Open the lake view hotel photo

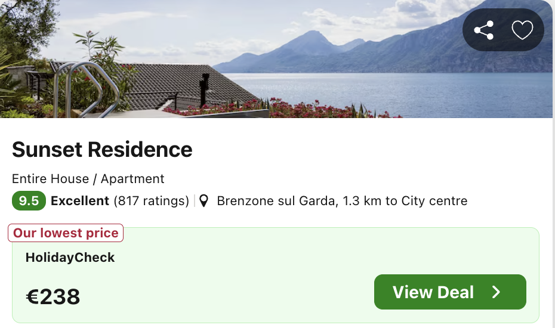[x=276, y=58]
